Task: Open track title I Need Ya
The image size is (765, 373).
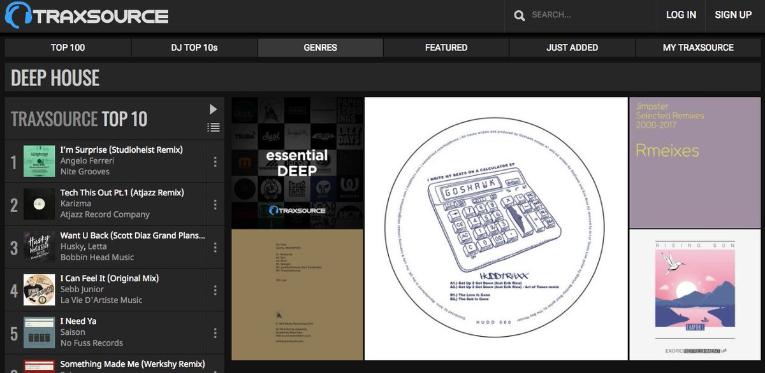Action: [x=78, y=321]
